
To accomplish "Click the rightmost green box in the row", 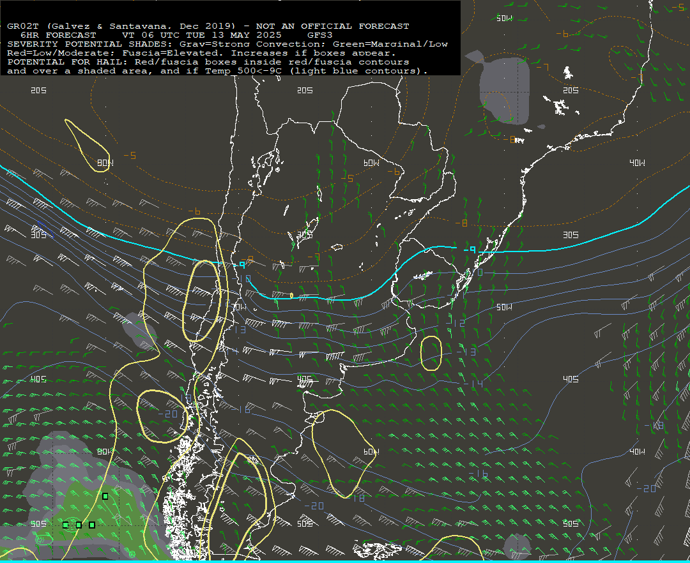I will (x=92, y=525).
